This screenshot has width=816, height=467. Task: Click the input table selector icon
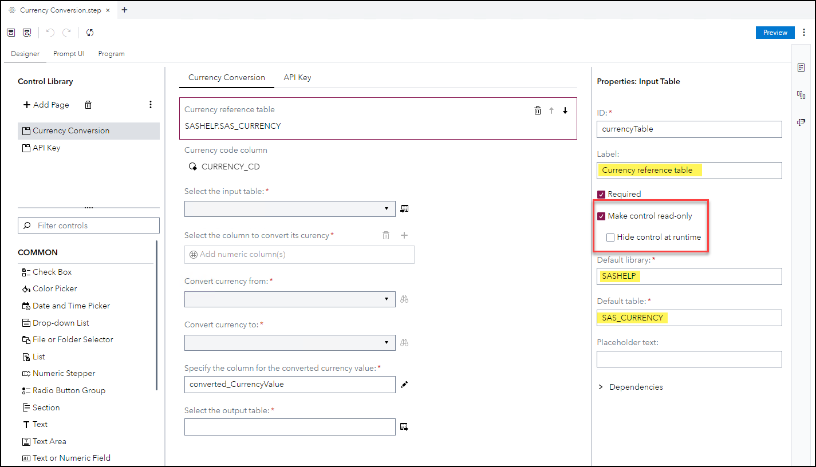click(x=404, y=209)
